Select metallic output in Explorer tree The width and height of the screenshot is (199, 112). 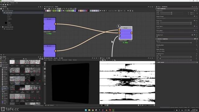pos(9,23)
